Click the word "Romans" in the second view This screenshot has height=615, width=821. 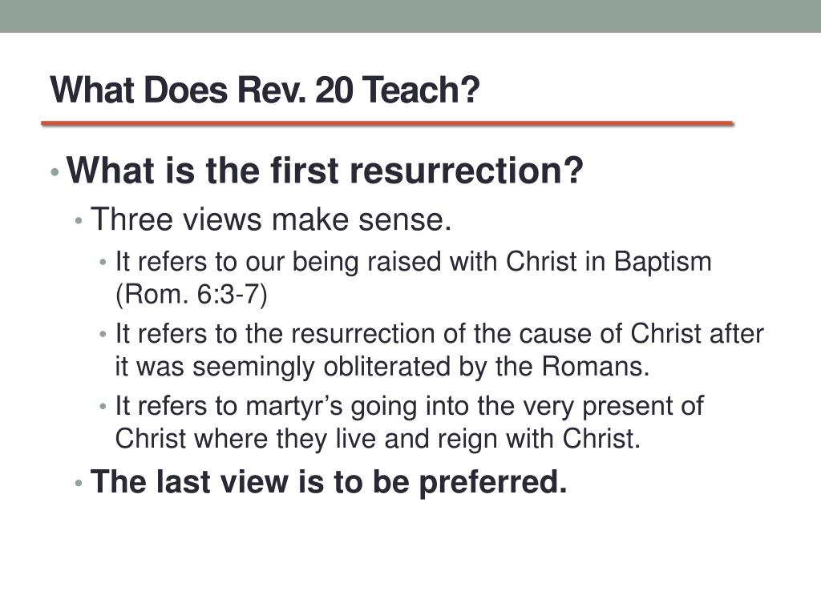[x=596, y=366]
